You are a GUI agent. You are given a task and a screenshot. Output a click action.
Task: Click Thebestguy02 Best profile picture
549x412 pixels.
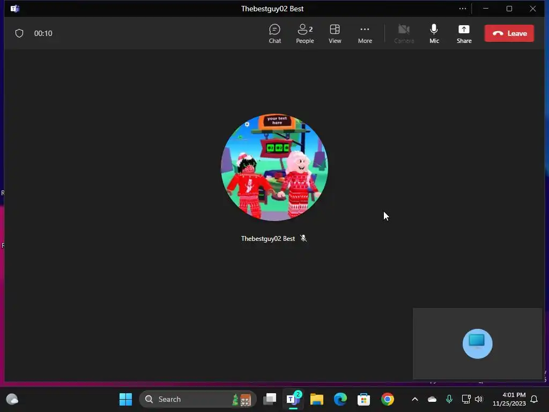(274, 167)
